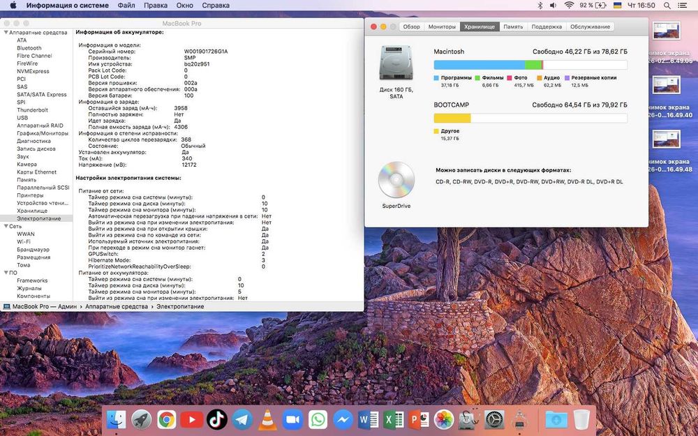698x436 pixels.
Task: Launch Launchpad rocket icon in Dock
Action: pyautogui.click(x=142, y=419)
